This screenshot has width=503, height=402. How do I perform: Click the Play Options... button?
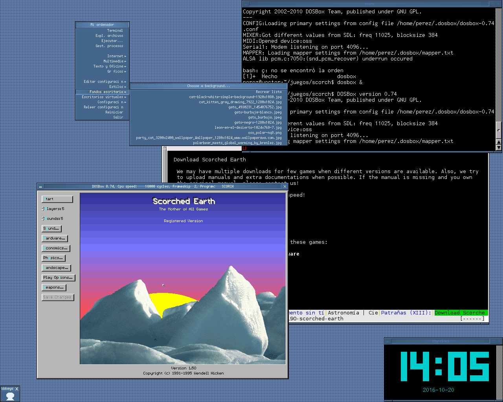coord(58,278)
